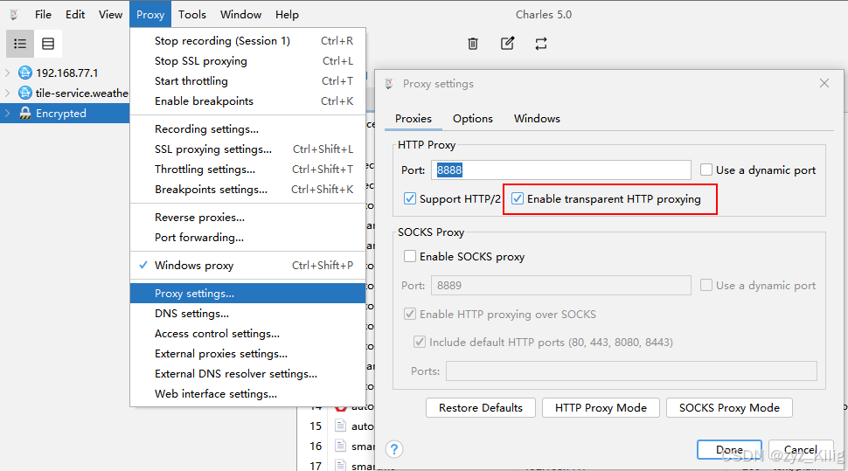Expand the tile-service.weathe tree node
The height and width of the screenshot is (471, 848).
pyautogui.click(x=8, y=93)
